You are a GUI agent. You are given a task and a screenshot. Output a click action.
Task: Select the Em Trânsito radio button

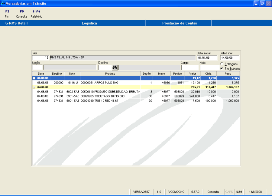[x=222, y=69]
